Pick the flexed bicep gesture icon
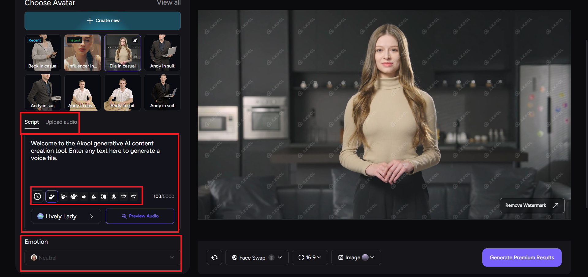588x277 pixels. (94, 196)
